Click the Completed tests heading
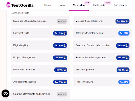Screen dimensions: 135x101 click(20, 13)
